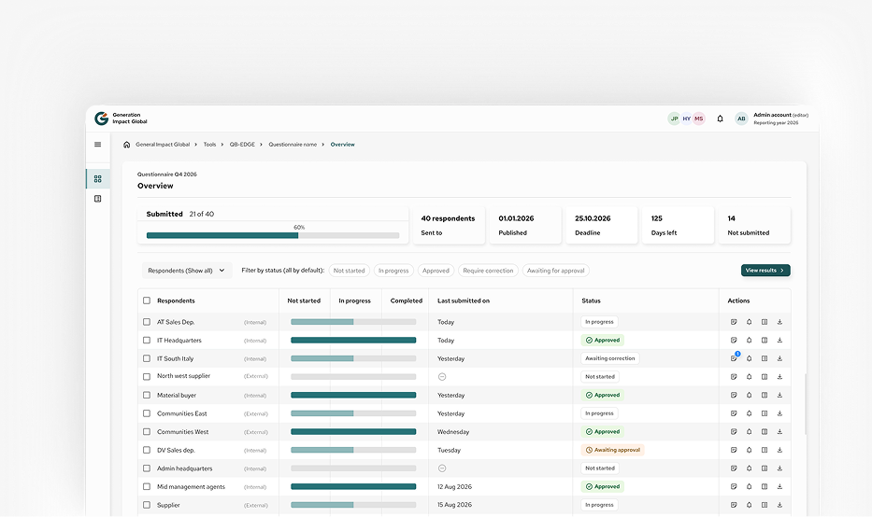Go to QB-EDGE breadcrumb
Screen dimensions: 872x517
[242, 145]
